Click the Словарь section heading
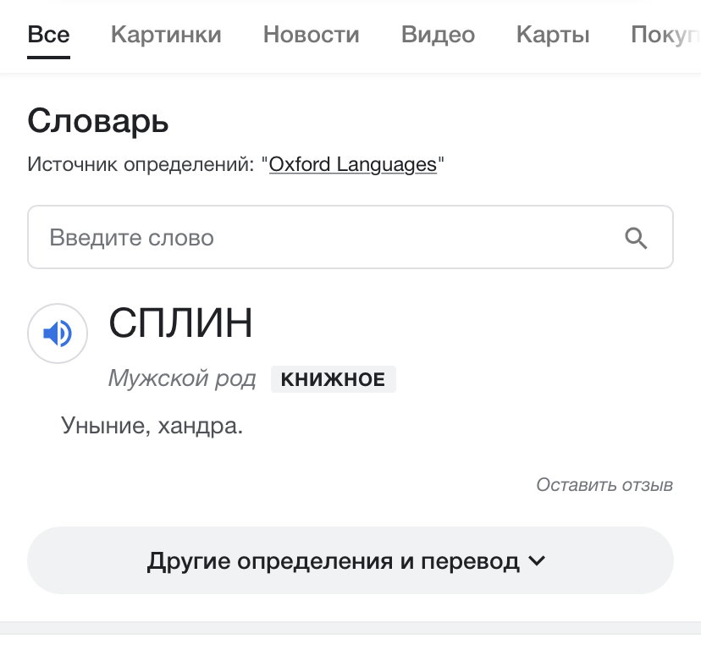This screenshot has height=667, width=701. click(98, 121)
